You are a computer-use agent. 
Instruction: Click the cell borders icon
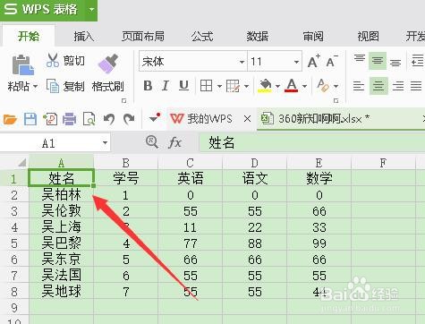[206, 86]
